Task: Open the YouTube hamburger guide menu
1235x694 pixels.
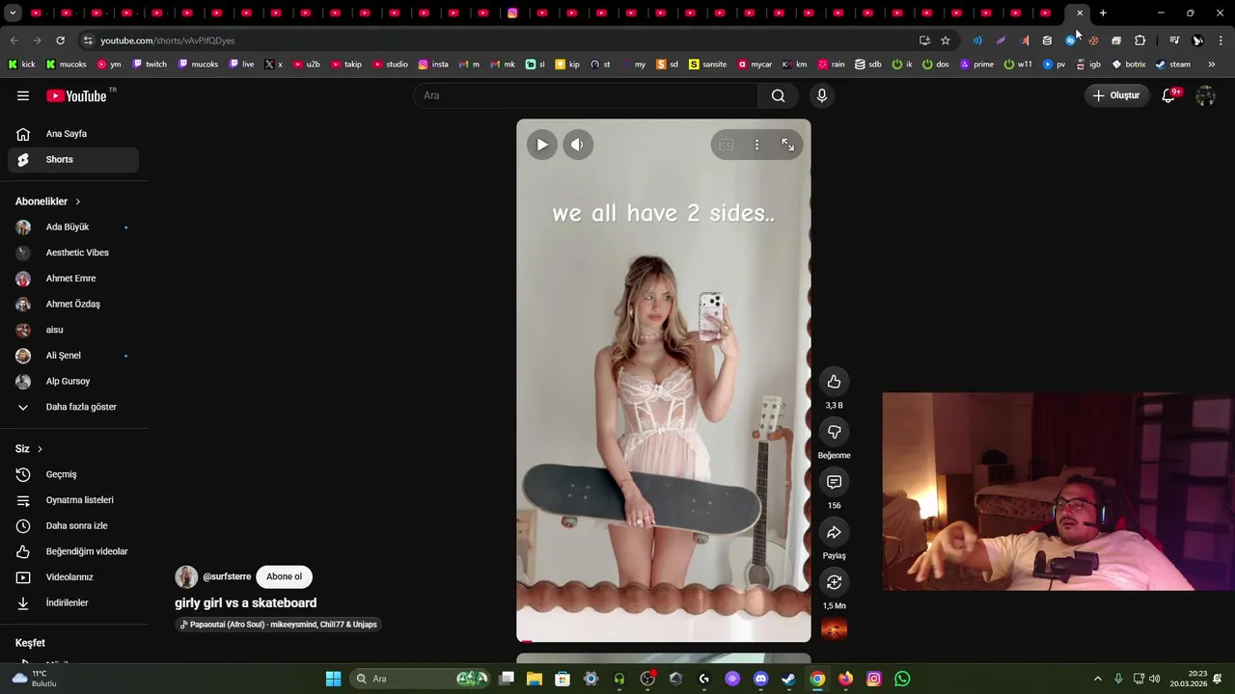Action: pos(23,95)
